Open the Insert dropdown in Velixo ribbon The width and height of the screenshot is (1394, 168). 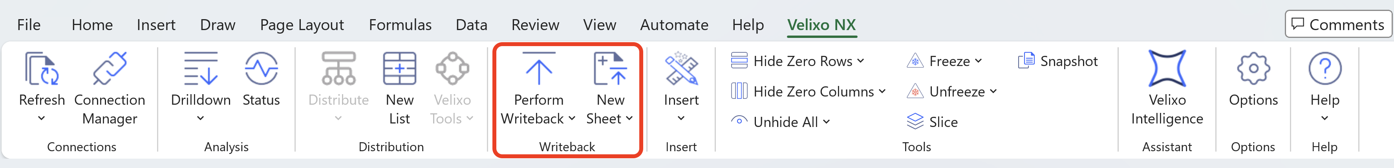tap(681, 118)
